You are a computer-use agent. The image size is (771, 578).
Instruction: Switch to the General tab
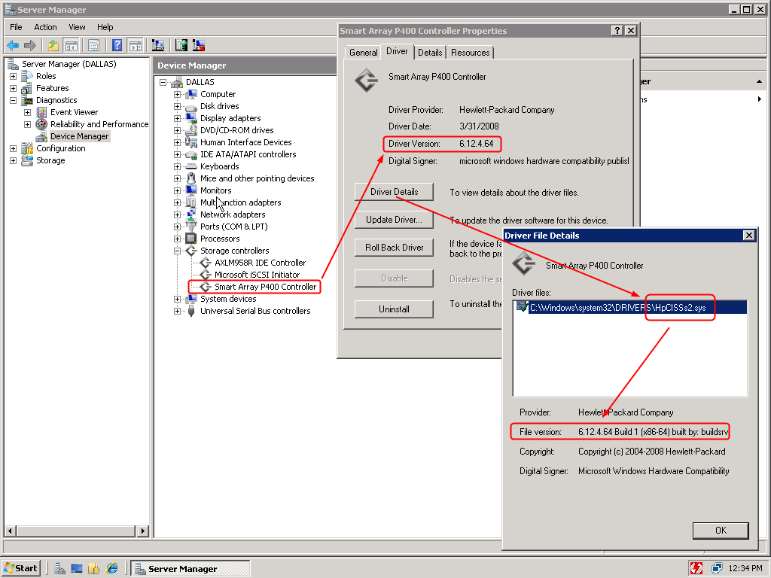[x=364, y=53]
